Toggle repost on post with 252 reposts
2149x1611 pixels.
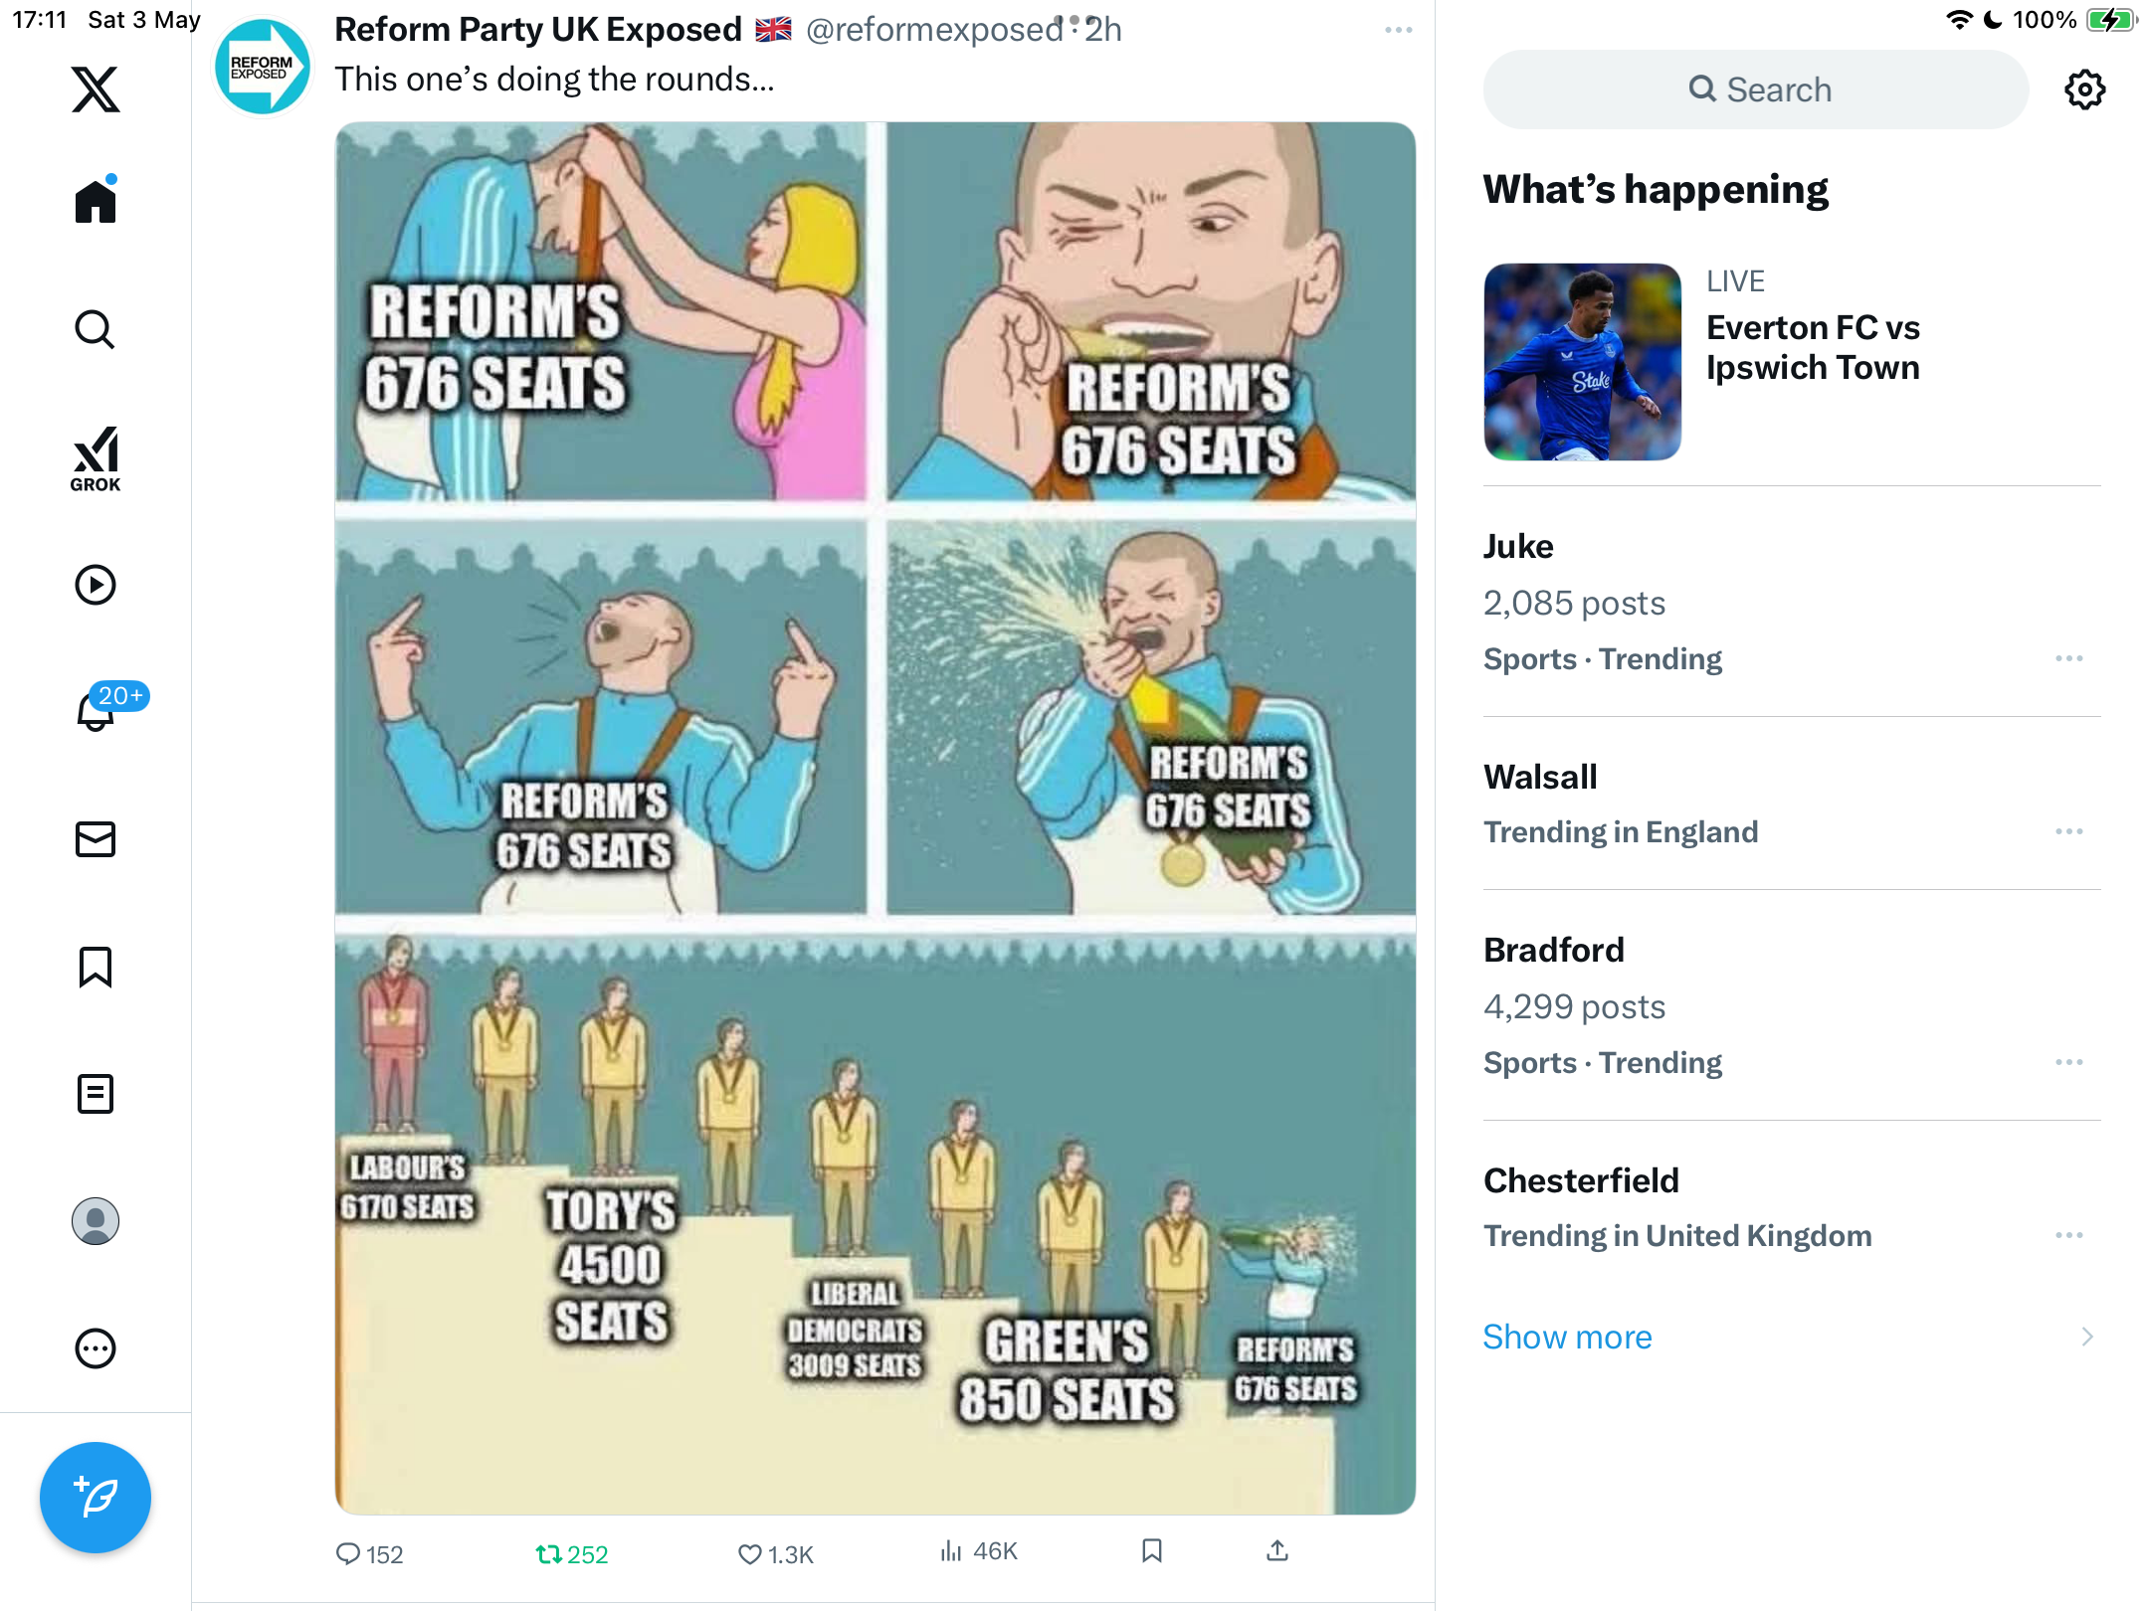(x=548, y=1553)
